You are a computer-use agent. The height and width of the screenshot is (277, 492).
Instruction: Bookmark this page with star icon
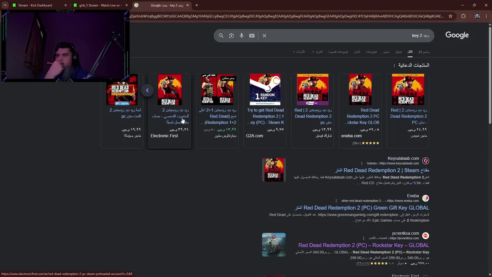[450, 16]
